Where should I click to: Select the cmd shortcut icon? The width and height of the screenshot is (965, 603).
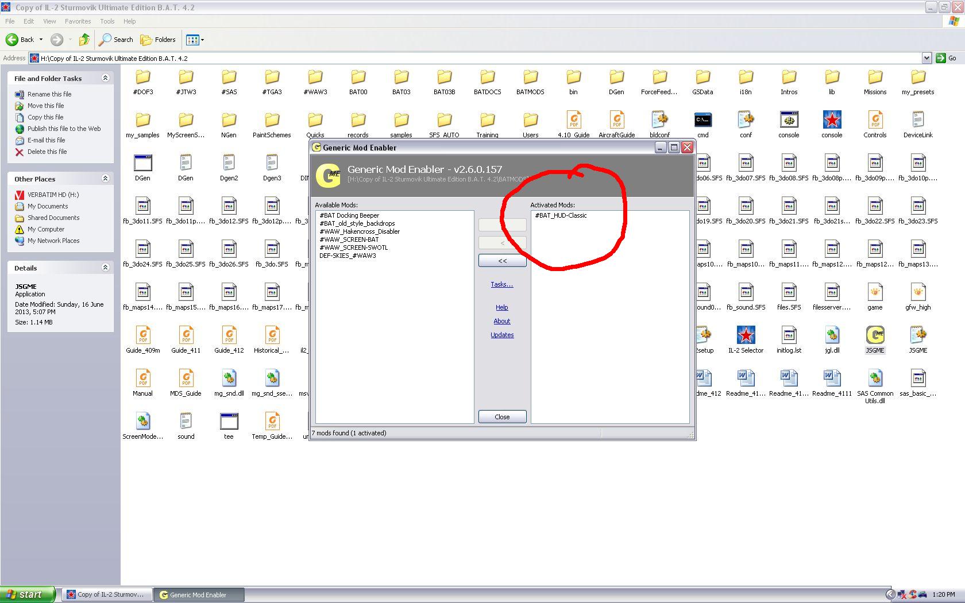tap(702, 125)
